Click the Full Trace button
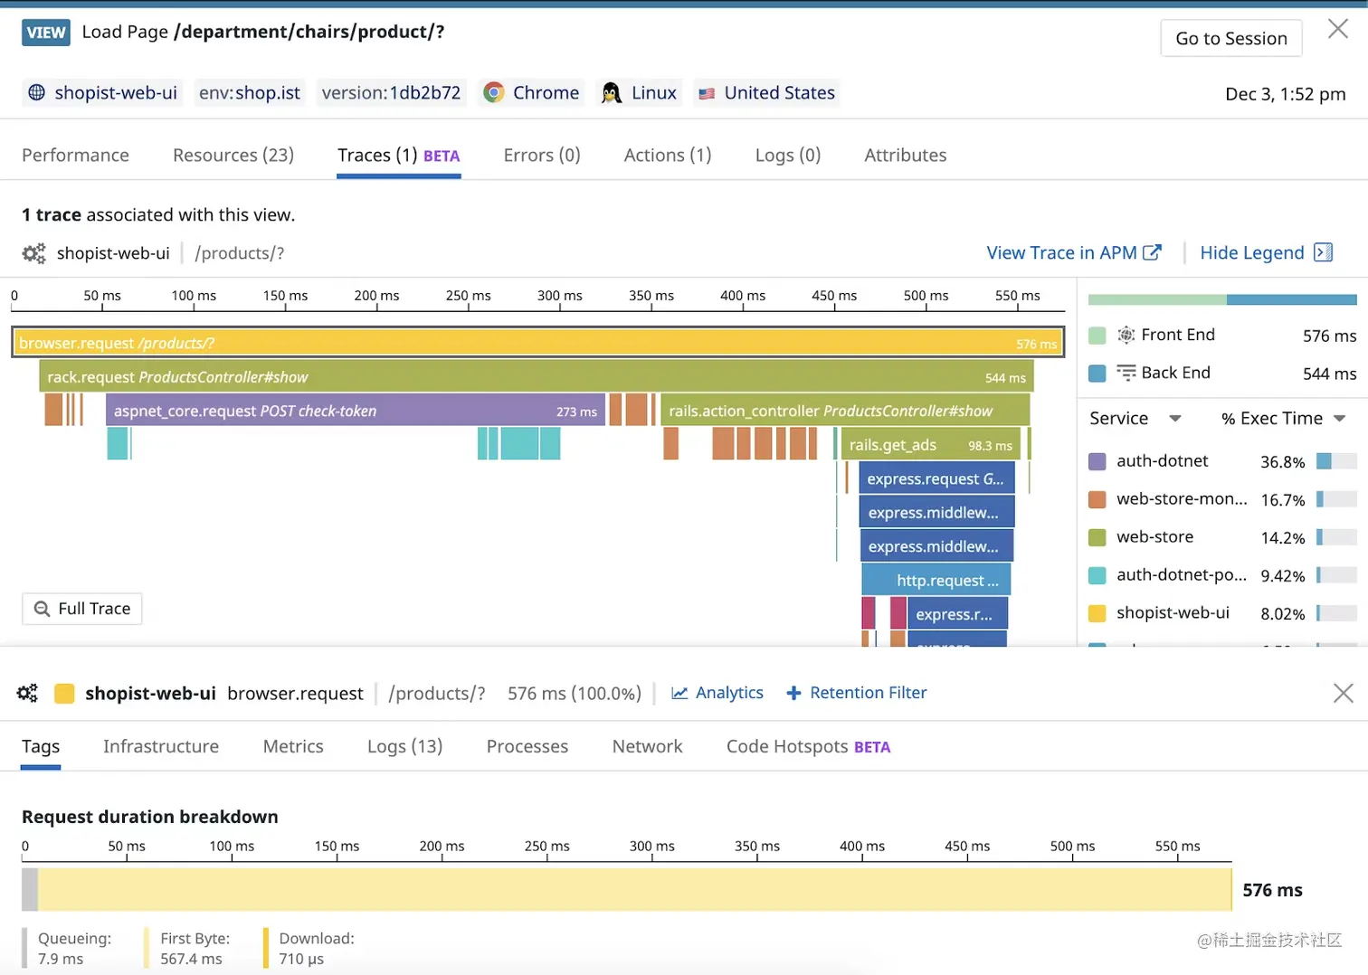The height and width of the screenshot is (975, 1368). tap(82, 609)
